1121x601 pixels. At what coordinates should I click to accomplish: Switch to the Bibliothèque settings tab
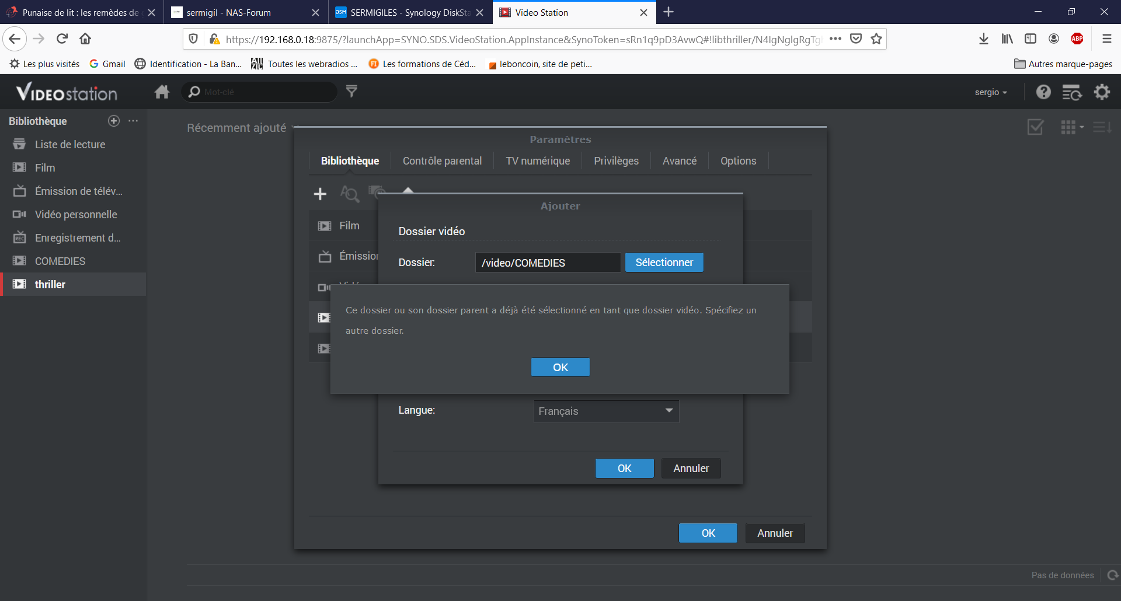350,161
